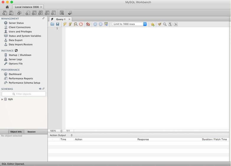Open Performance Reports
Screen dimensions: 231x166
[21, 78]
